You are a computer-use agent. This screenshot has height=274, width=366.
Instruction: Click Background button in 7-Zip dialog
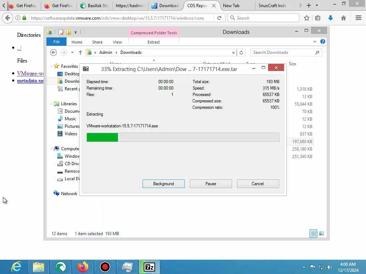pyautogui.click(x=163, y=184)
